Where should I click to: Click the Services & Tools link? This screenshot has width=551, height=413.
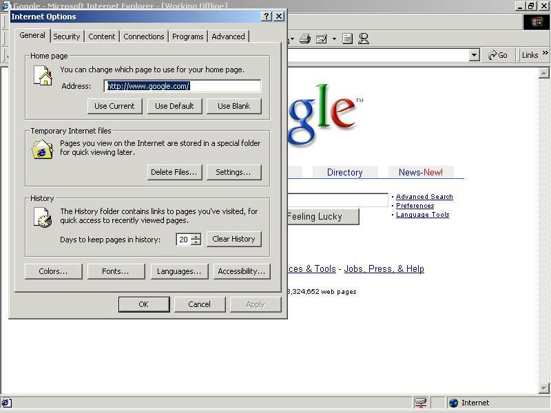(312, 268)
